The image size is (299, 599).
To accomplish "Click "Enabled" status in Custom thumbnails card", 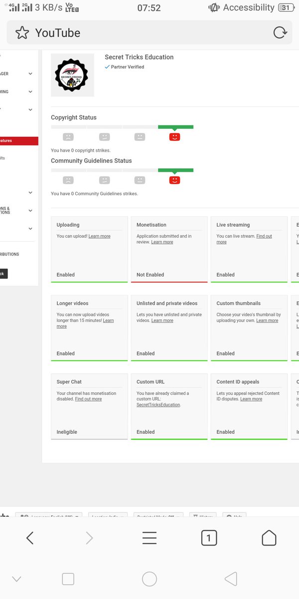I will pos(225,353).
